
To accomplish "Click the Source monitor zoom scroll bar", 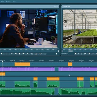I will click(71, 51).
